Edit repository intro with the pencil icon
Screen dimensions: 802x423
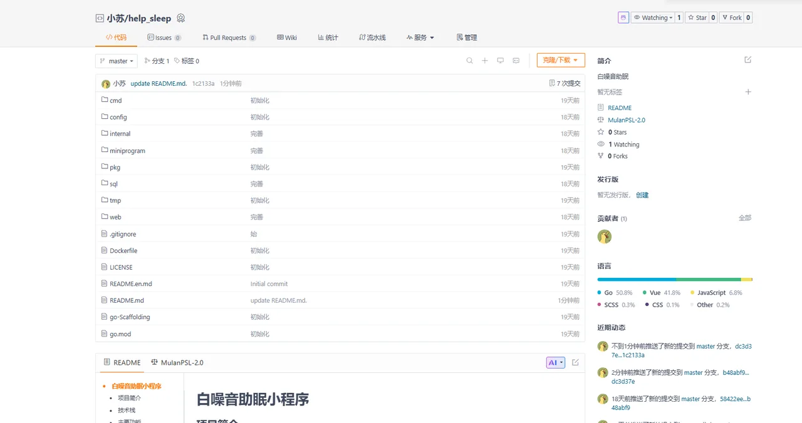click(747, 60)
